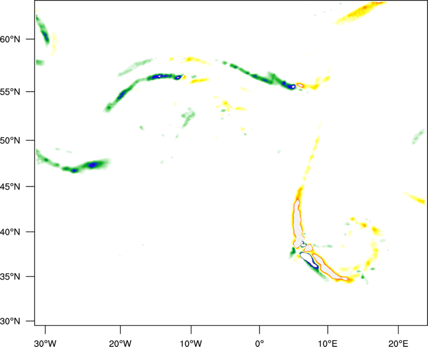Image resolution: width=428 pixels, height=347 pixels.
Task: Click the 10°E longitude label
Action: click(x=327, y=343)
